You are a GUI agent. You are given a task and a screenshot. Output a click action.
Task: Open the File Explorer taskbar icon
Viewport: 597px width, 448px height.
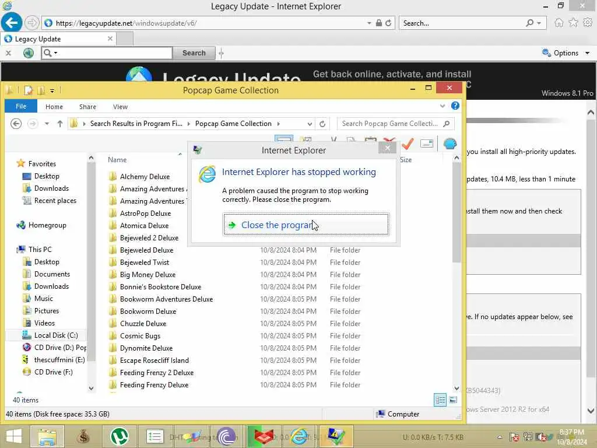[47, 436]
